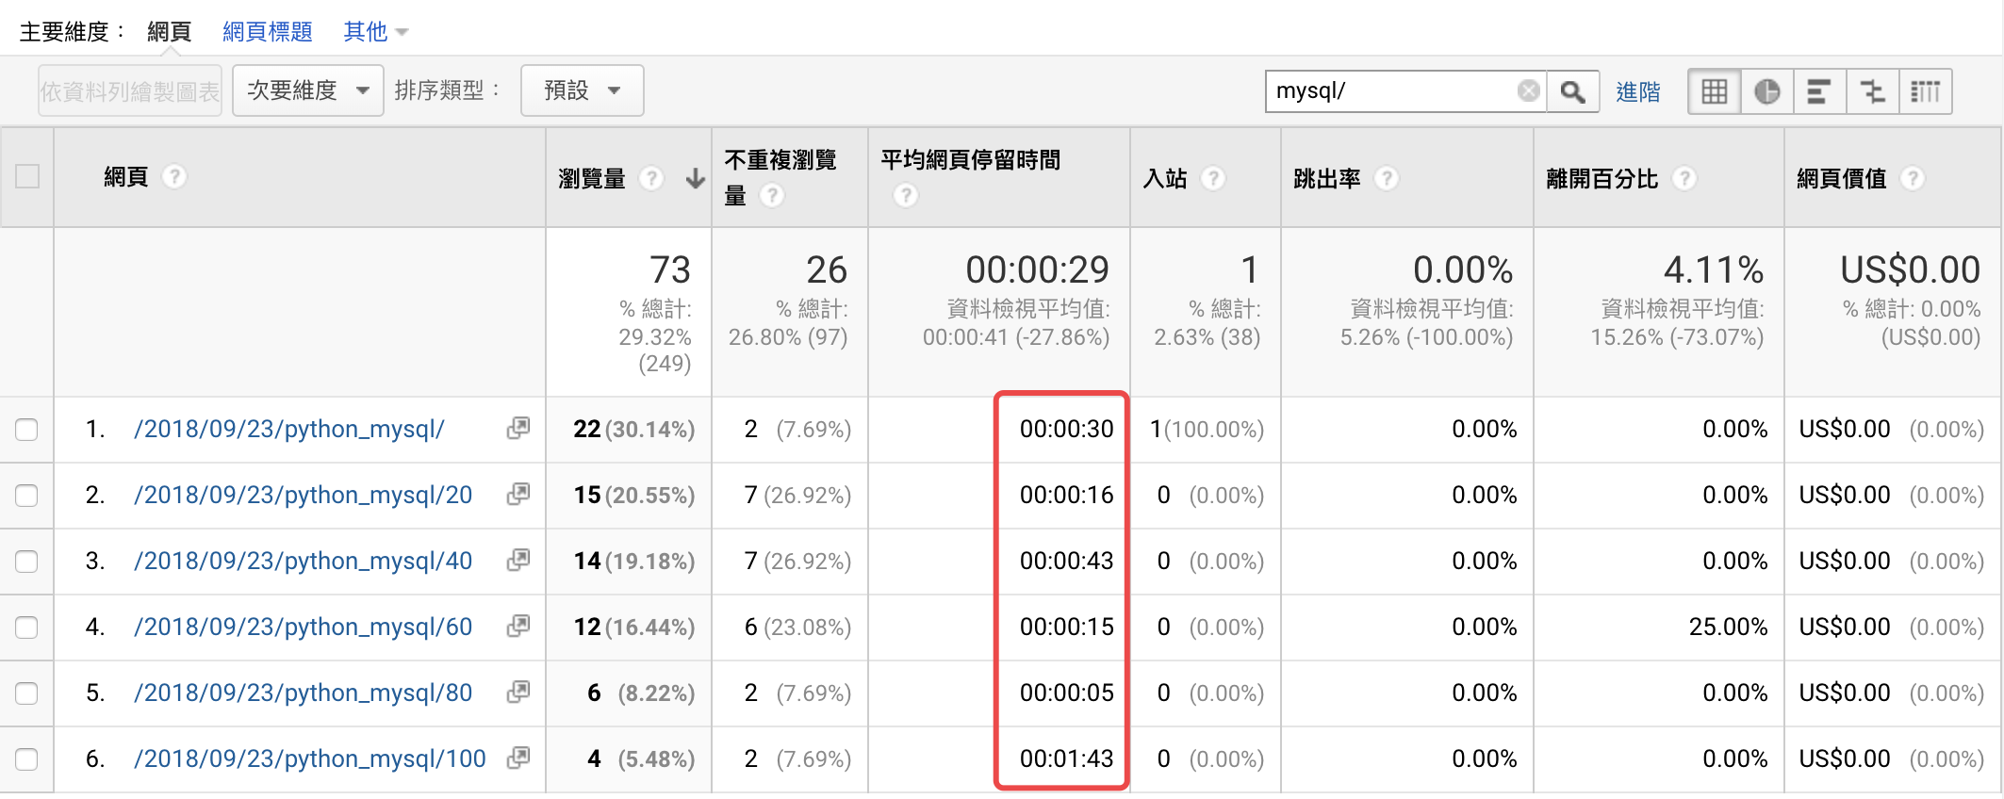Open help icon for 入站 column
Screen dimensions: 2004x799
pyautogui.click(x=1214, y=178)
